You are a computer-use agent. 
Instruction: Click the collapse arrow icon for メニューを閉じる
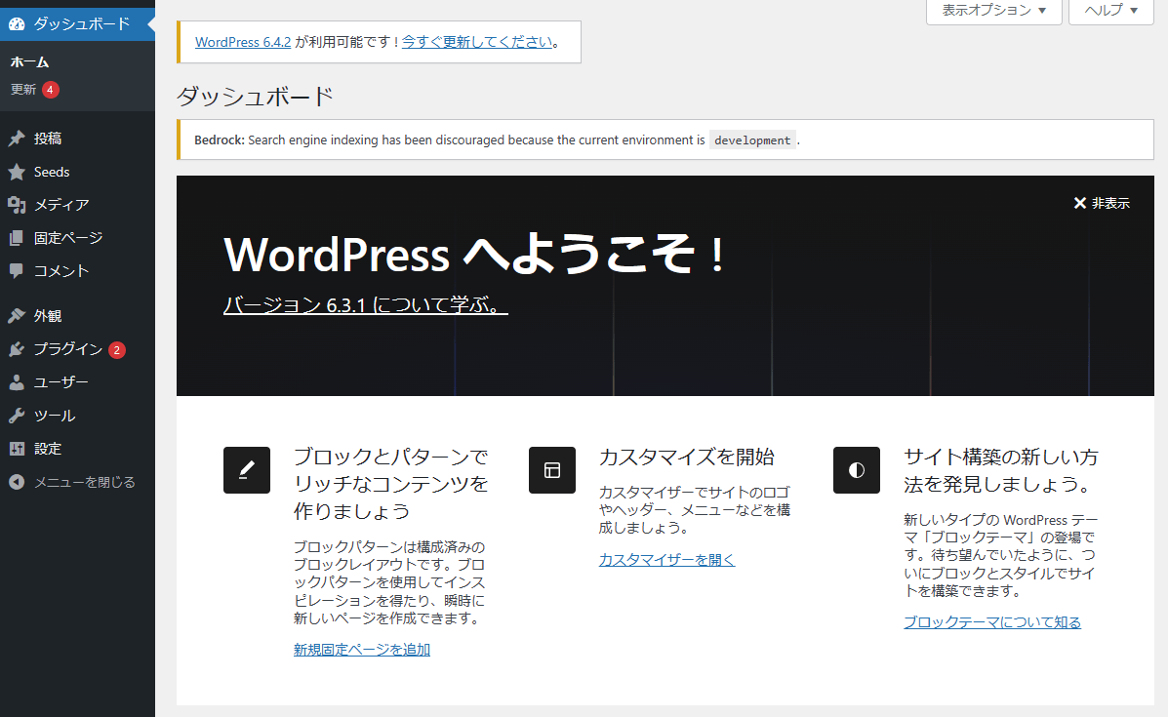coord(17,482)
